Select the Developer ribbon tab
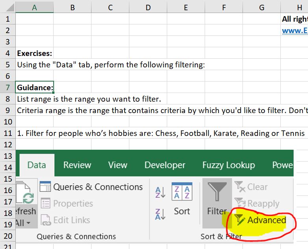 165,165
